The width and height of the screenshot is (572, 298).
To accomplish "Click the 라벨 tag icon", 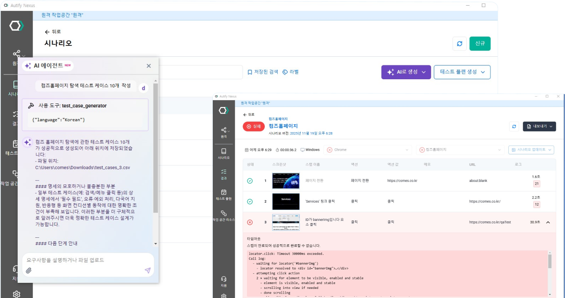I will click(290, 72).
